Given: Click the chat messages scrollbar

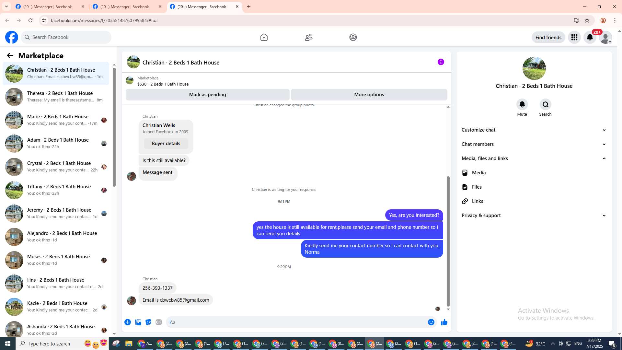Looking at the screenshot, I should [448, 241].
